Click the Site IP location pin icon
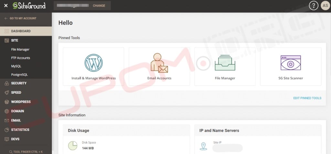Screen dimensions: 331x154 click(x=203, y=146)
